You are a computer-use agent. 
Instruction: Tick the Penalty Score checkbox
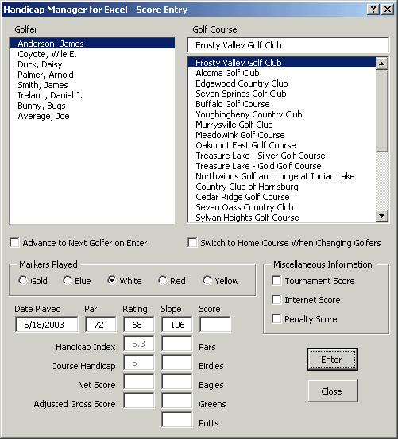276,318
